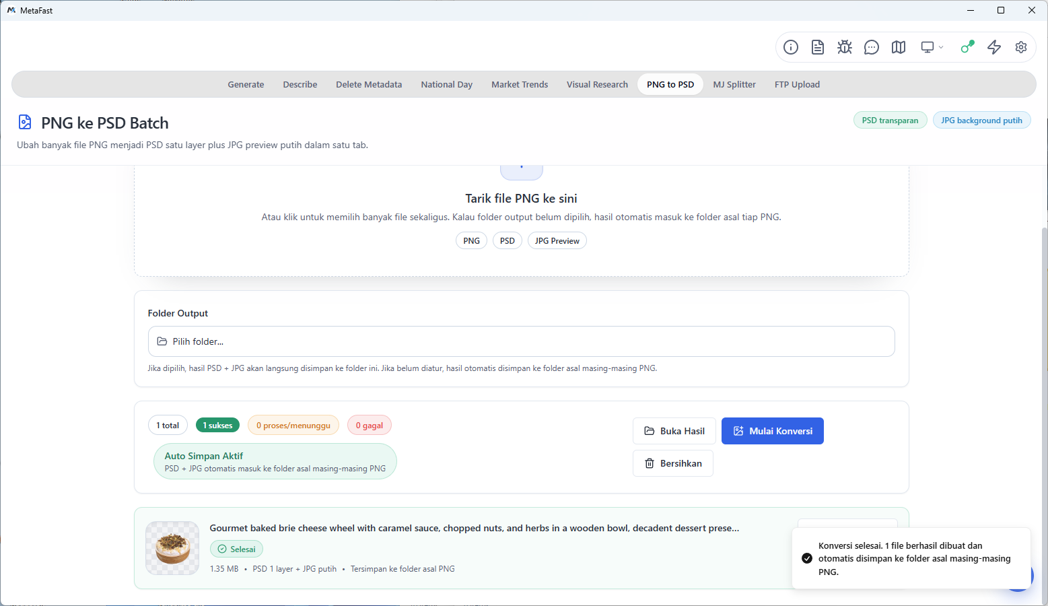Click the Pilih folder output field
Image resolution: width=1048 pixels, height=606 pixels.
(522, 341)
